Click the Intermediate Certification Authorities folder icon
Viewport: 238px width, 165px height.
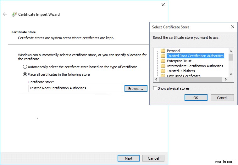click(163, 66)
